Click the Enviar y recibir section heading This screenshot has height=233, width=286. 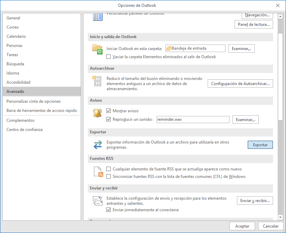tap(104, 188)
